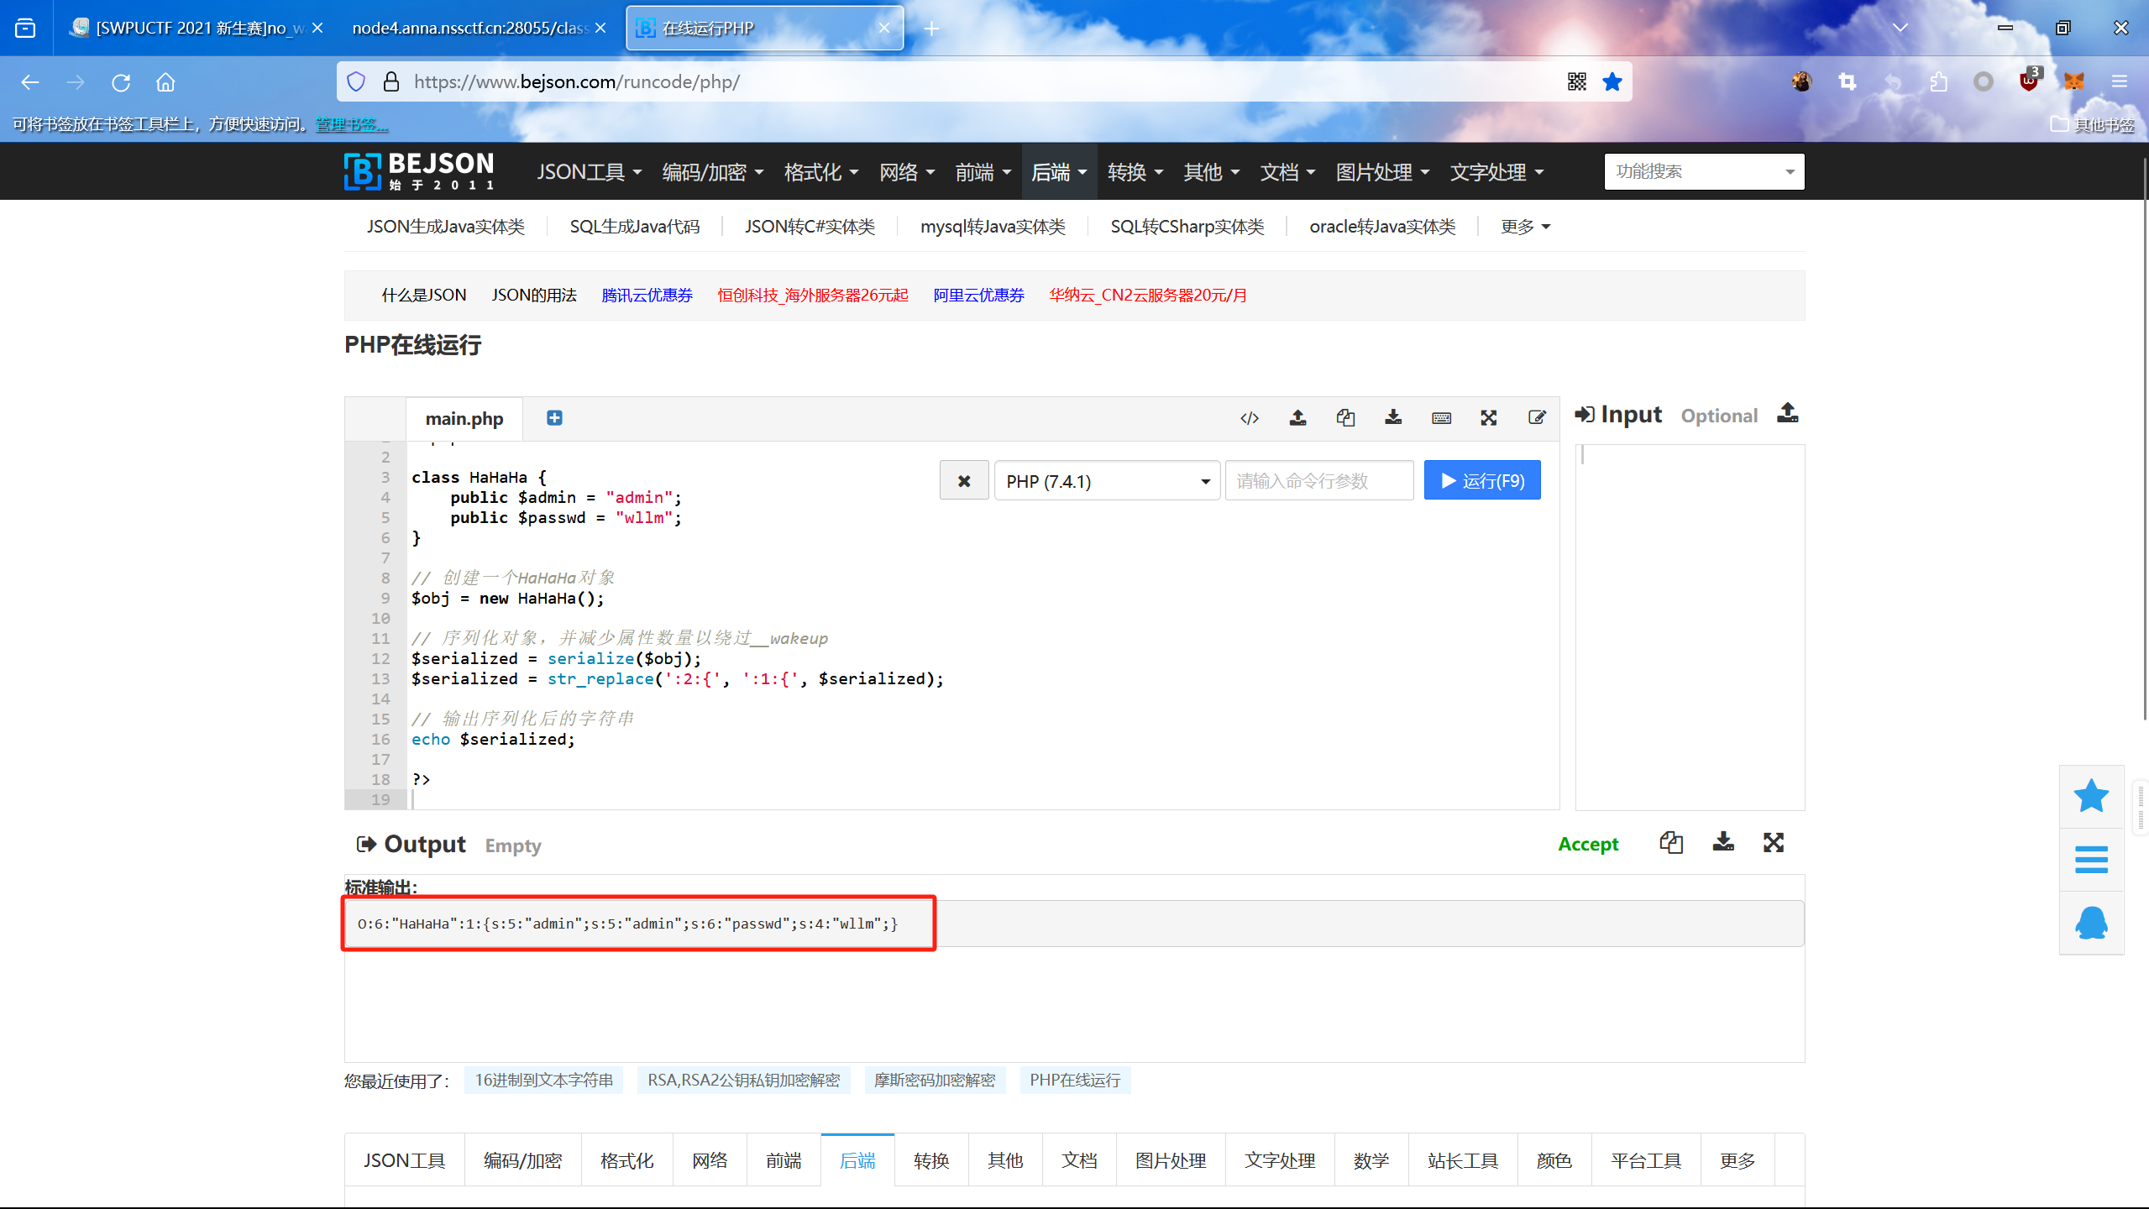This screenshot has height=1209, width=2149.
Task: Select the 站长工具 bottom category tab
Action: pos(1462,1160)
